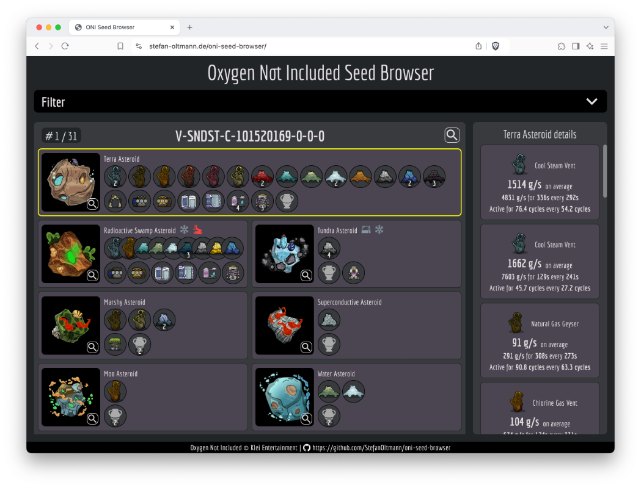Click the Brave Shields icon in address bar

point(496,46)
